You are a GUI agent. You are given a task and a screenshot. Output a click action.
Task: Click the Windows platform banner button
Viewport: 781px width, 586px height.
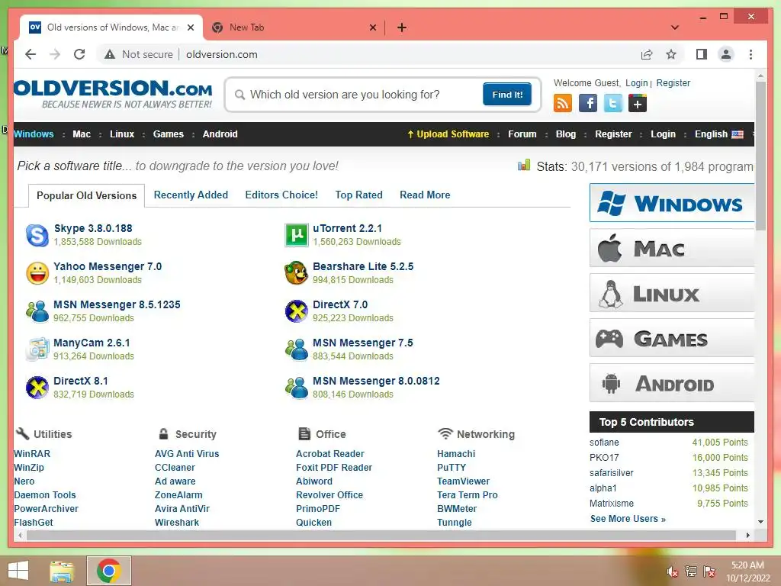point(672,203)
